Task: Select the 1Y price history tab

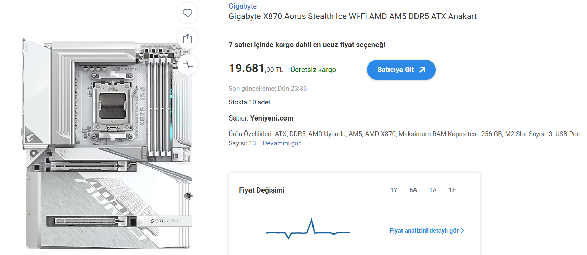Action: click(x=394, y=190)
